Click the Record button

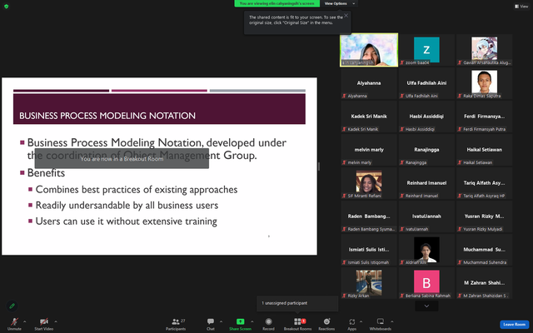point(268,324)
